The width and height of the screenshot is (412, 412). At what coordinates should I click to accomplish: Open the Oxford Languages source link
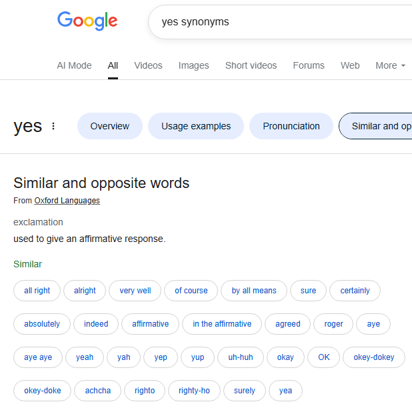67,201
